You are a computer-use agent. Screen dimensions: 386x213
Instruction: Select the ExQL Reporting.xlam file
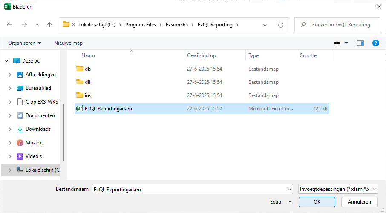(x=202, y=108)
